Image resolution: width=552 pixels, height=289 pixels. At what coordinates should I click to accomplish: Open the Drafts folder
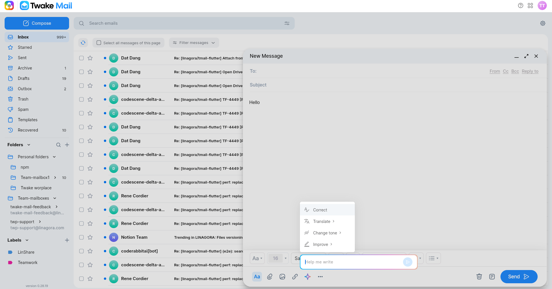[37, 78]
